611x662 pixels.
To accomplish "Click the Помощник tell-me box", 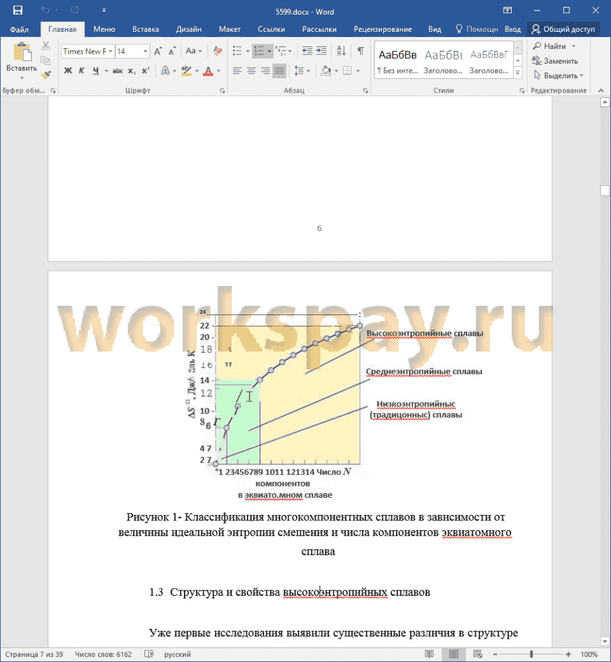I will click(477, 29).
